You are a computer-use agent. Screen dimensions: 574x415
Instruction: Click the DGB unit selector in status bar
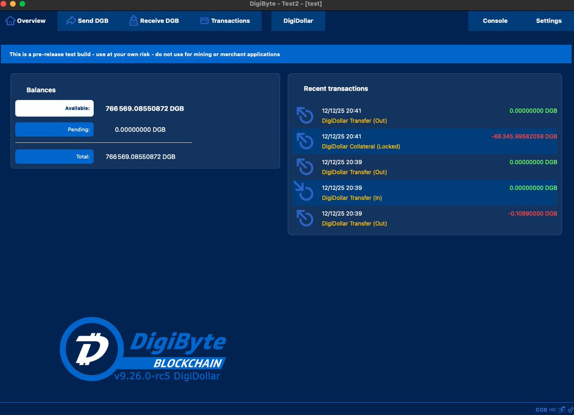tap(541, 410)
